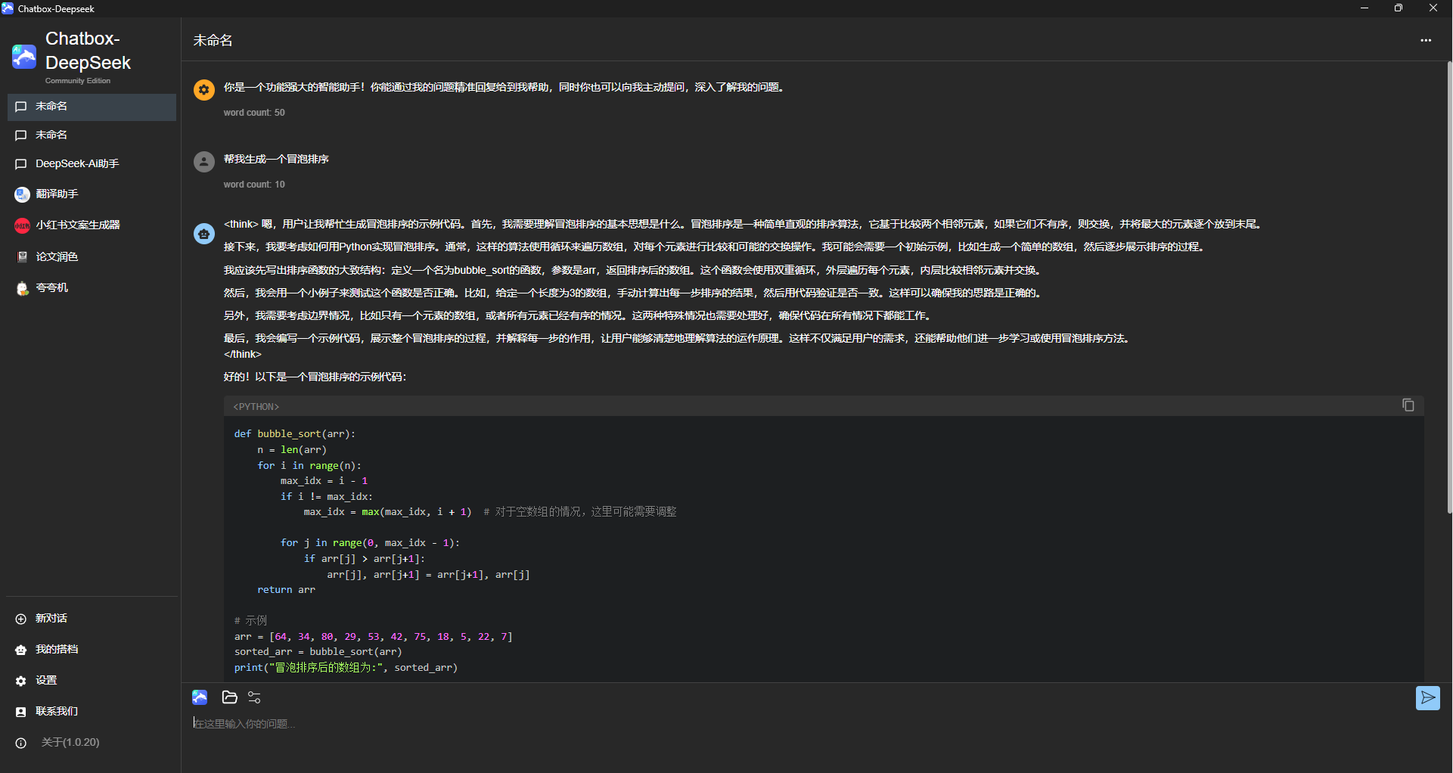Click the send message button

(1428, 698)
